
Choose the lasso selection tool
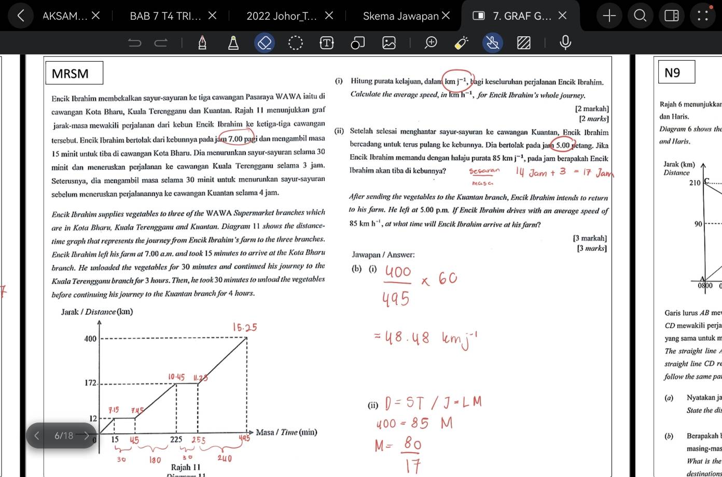tap(295, 43)
